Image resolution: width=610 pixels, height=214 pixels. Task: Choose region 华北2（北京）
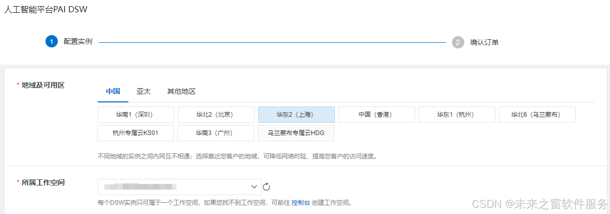pyautogui.click(x=216, y=114)
